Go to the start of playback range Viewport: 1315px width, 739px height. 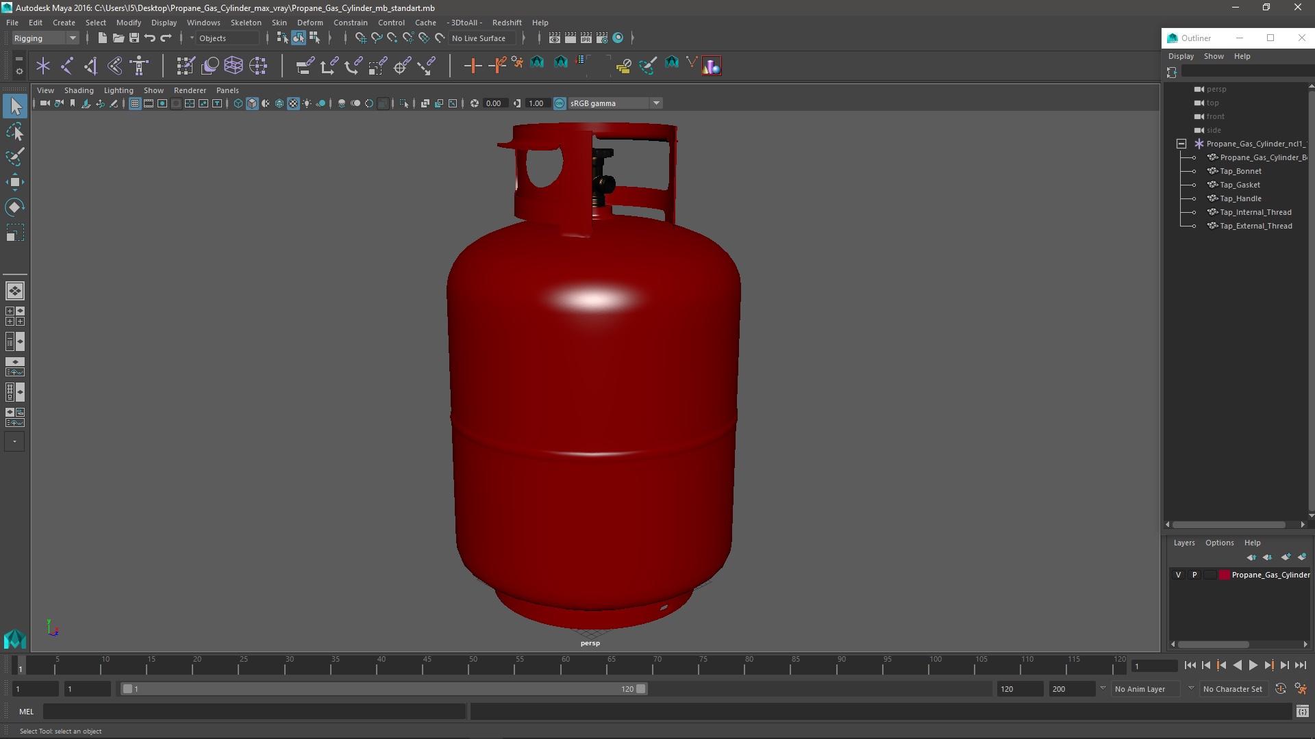click(1190, 665)
